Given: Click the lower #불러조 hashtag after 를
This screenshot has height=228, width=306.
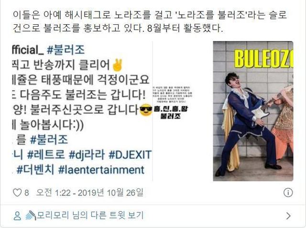Looking at the screenshot, I should [x=49, y=140].
